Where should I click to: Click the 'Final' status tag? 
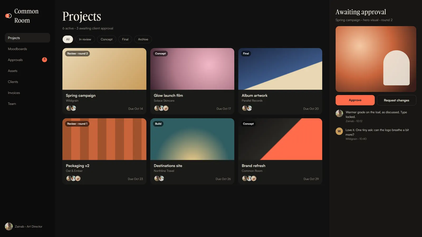click(x=246, y=53)
